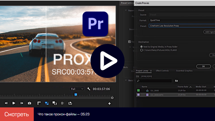Switch to the Effect Controls tab
This screenshot has width=215, height=121.
162,71
